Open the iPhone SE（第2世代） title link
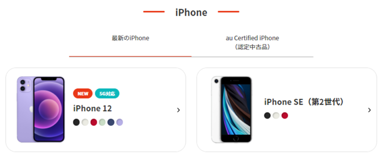The width and height of the screenshot is (385, 159). (305, 102)
